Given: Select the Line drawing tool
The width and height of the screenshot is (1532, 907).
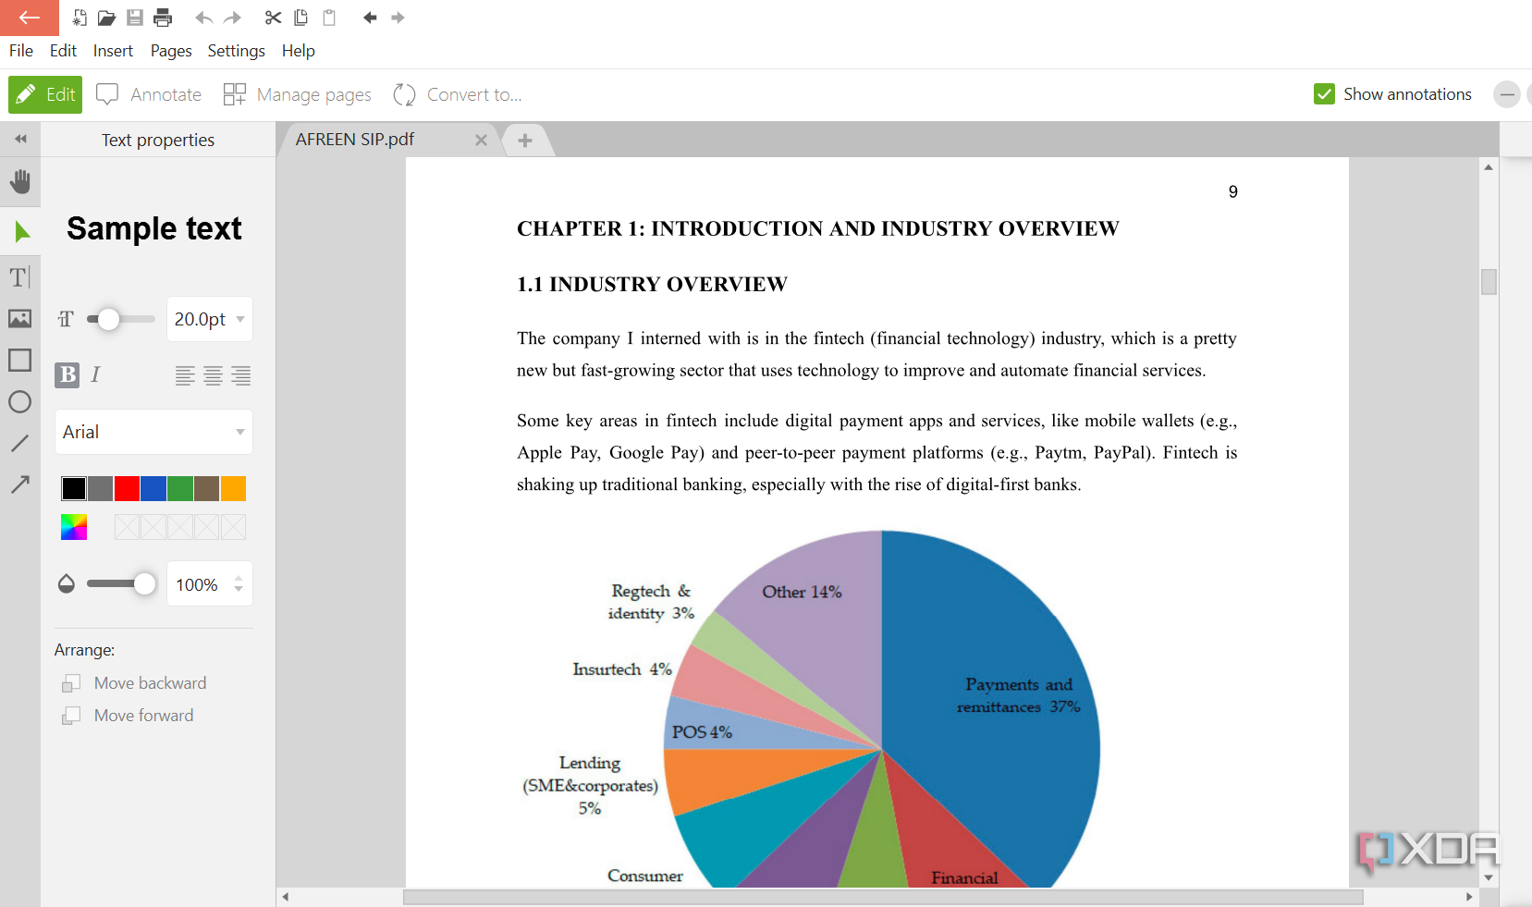Looking at the screenshot, I should point(20,443).
